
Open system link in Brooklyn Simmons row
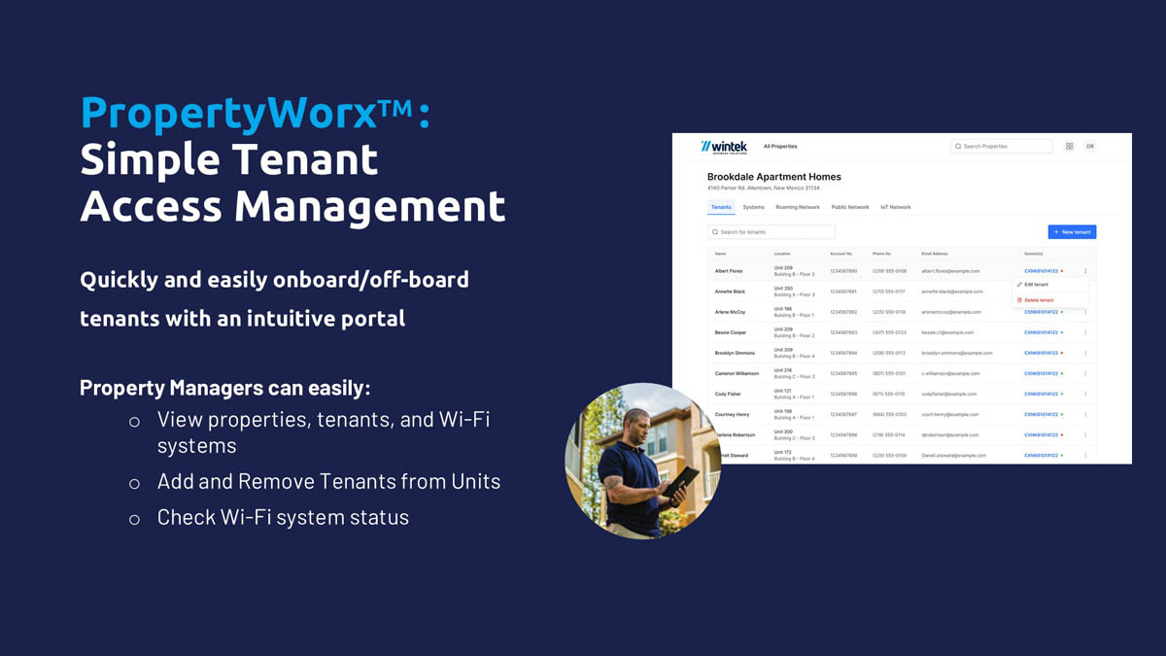[x=1041, y=353]
